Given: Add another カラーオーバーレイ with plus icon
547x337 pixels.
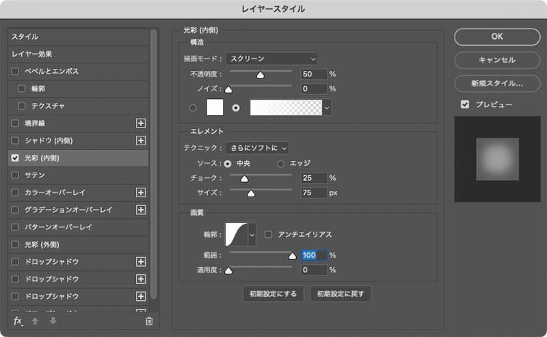Looking at the screenshot, I should click(141, 192).
